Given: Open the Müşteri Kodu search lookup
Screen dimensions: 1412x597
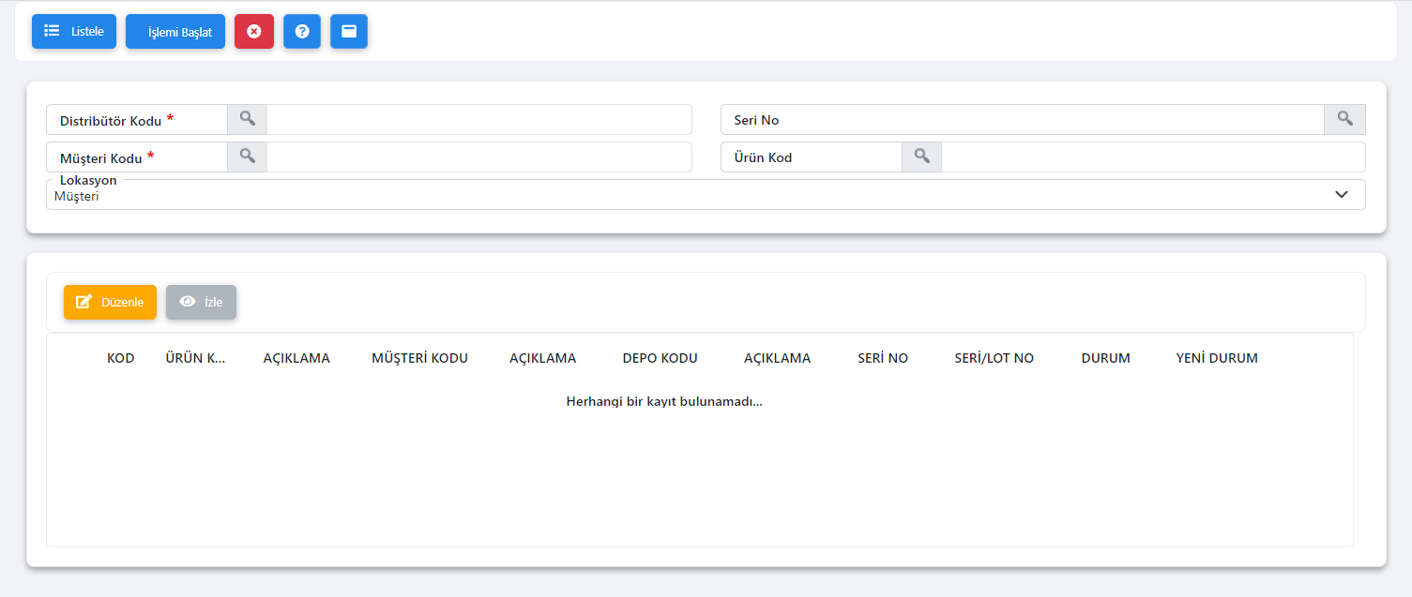Looking at the screenshot, I should point(247,157).
